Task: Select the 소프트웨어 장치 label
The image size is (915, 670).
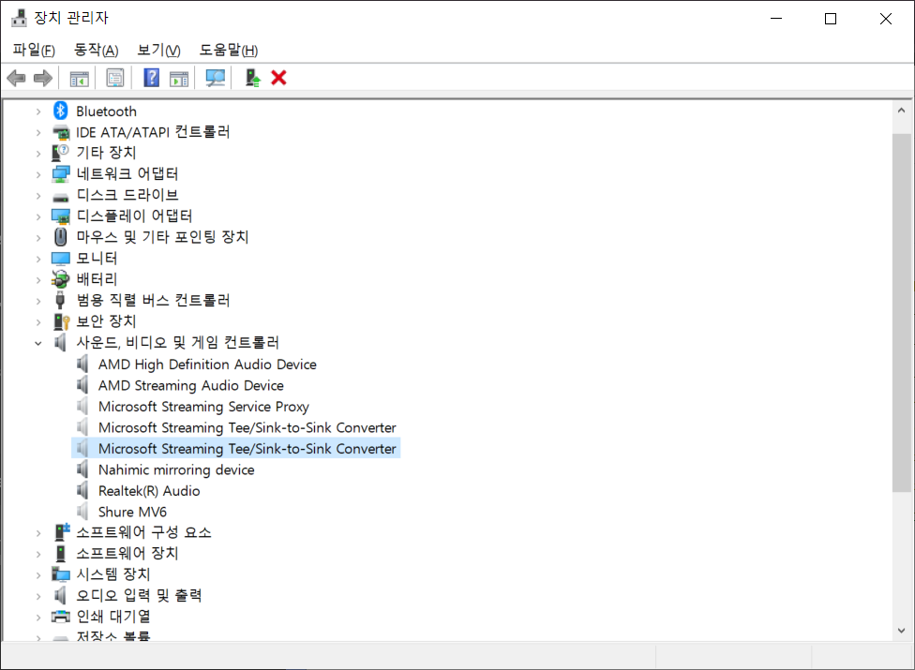Action: 127,553
